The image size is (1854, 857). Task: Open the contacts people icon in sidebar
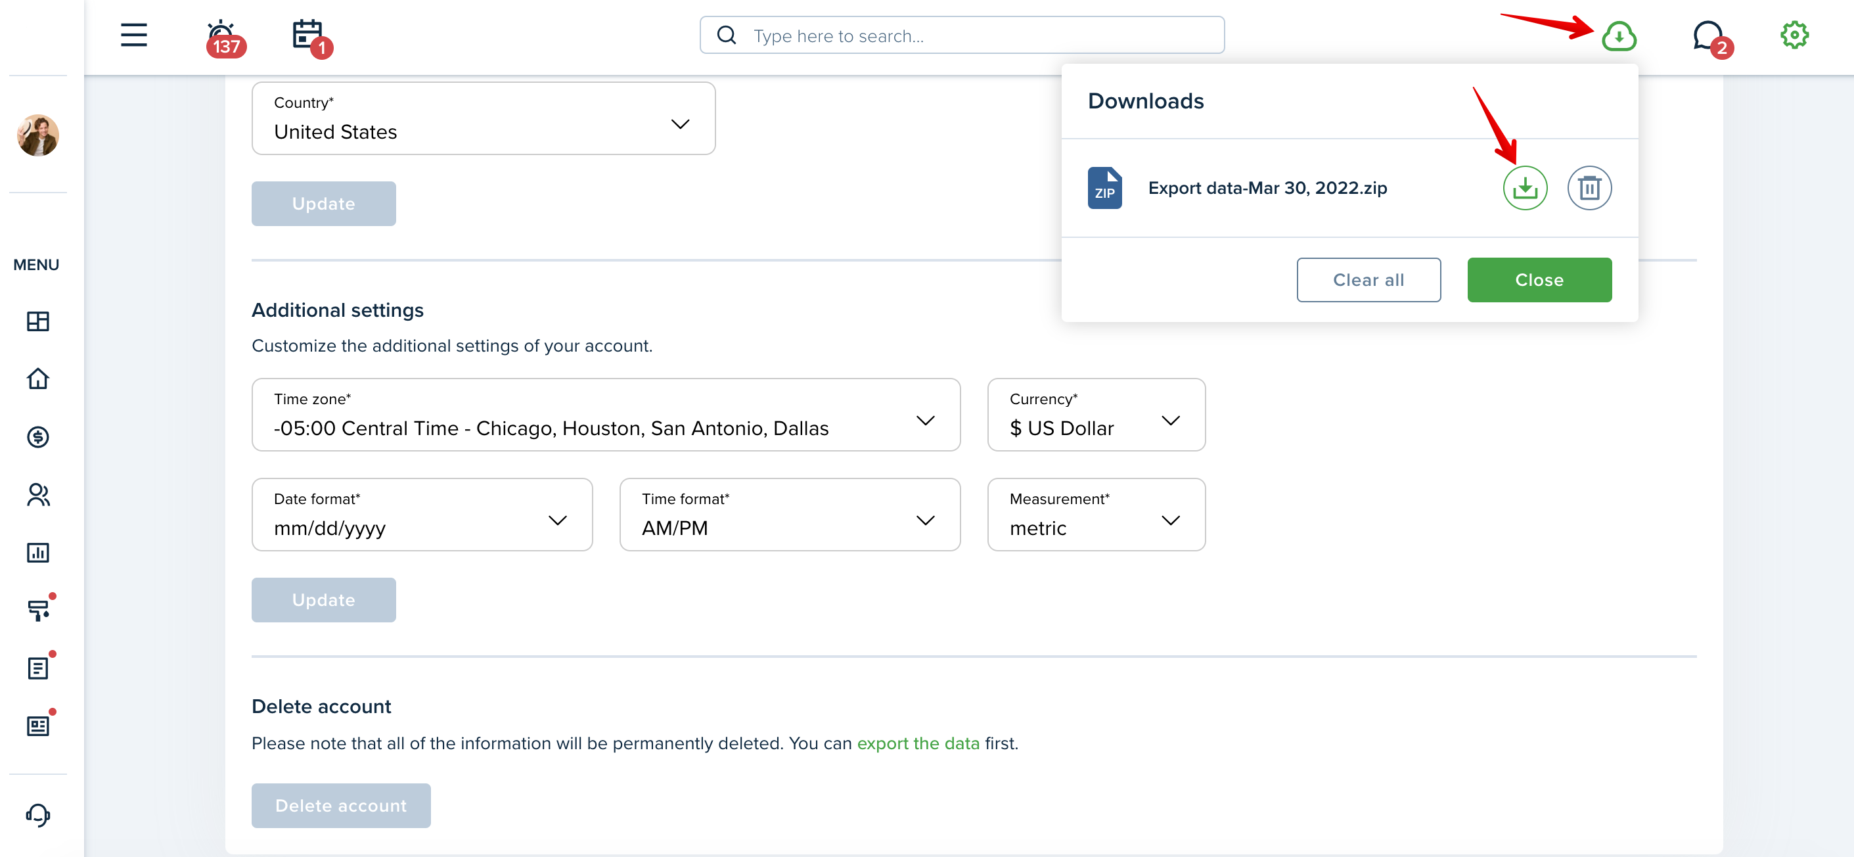pyautogui.click(x=38, y=495)
